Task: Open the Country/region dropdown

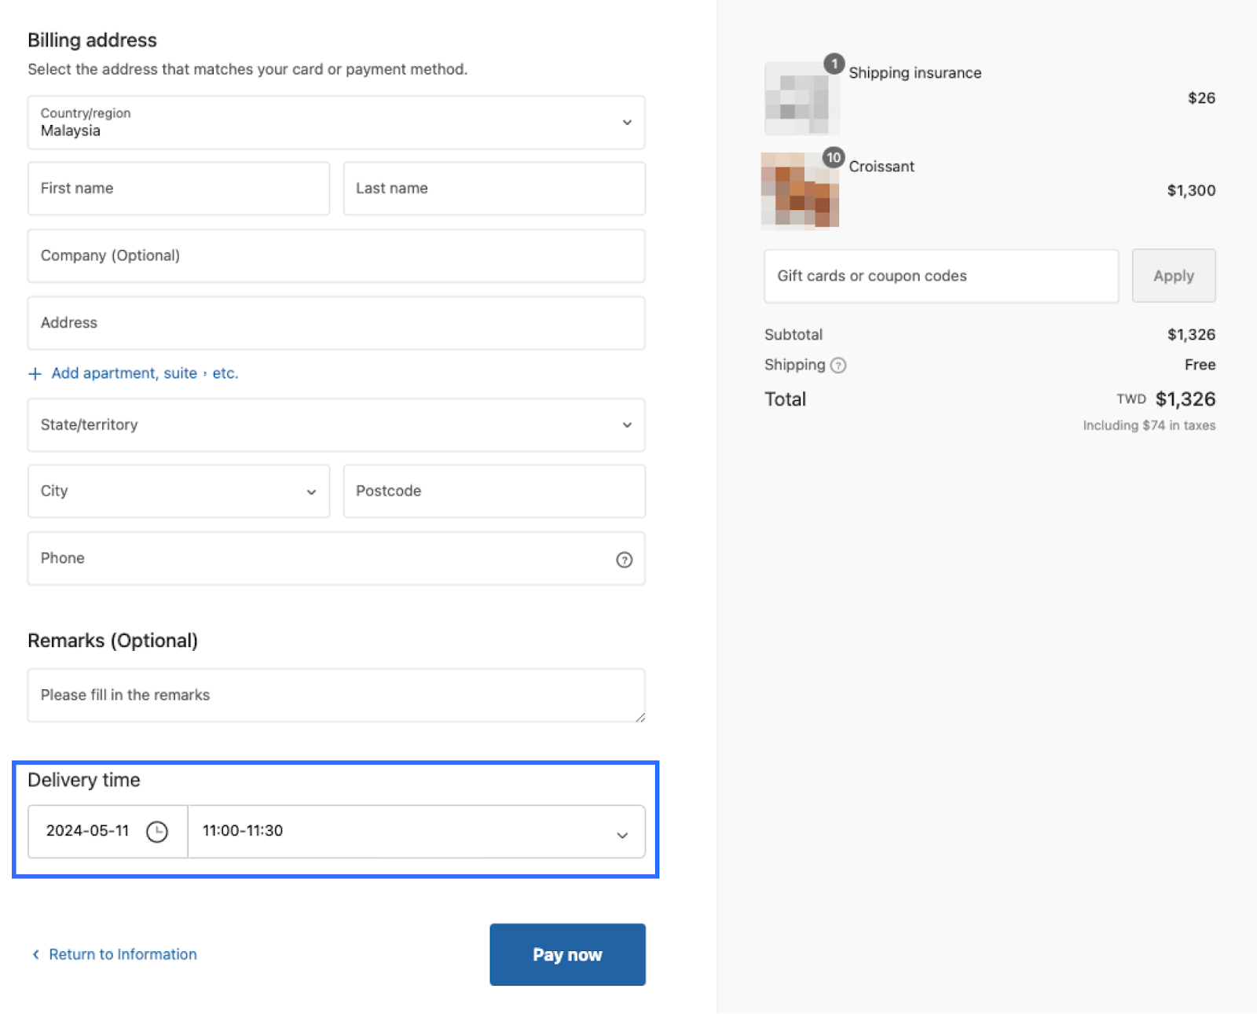Action: coord(336,123)
